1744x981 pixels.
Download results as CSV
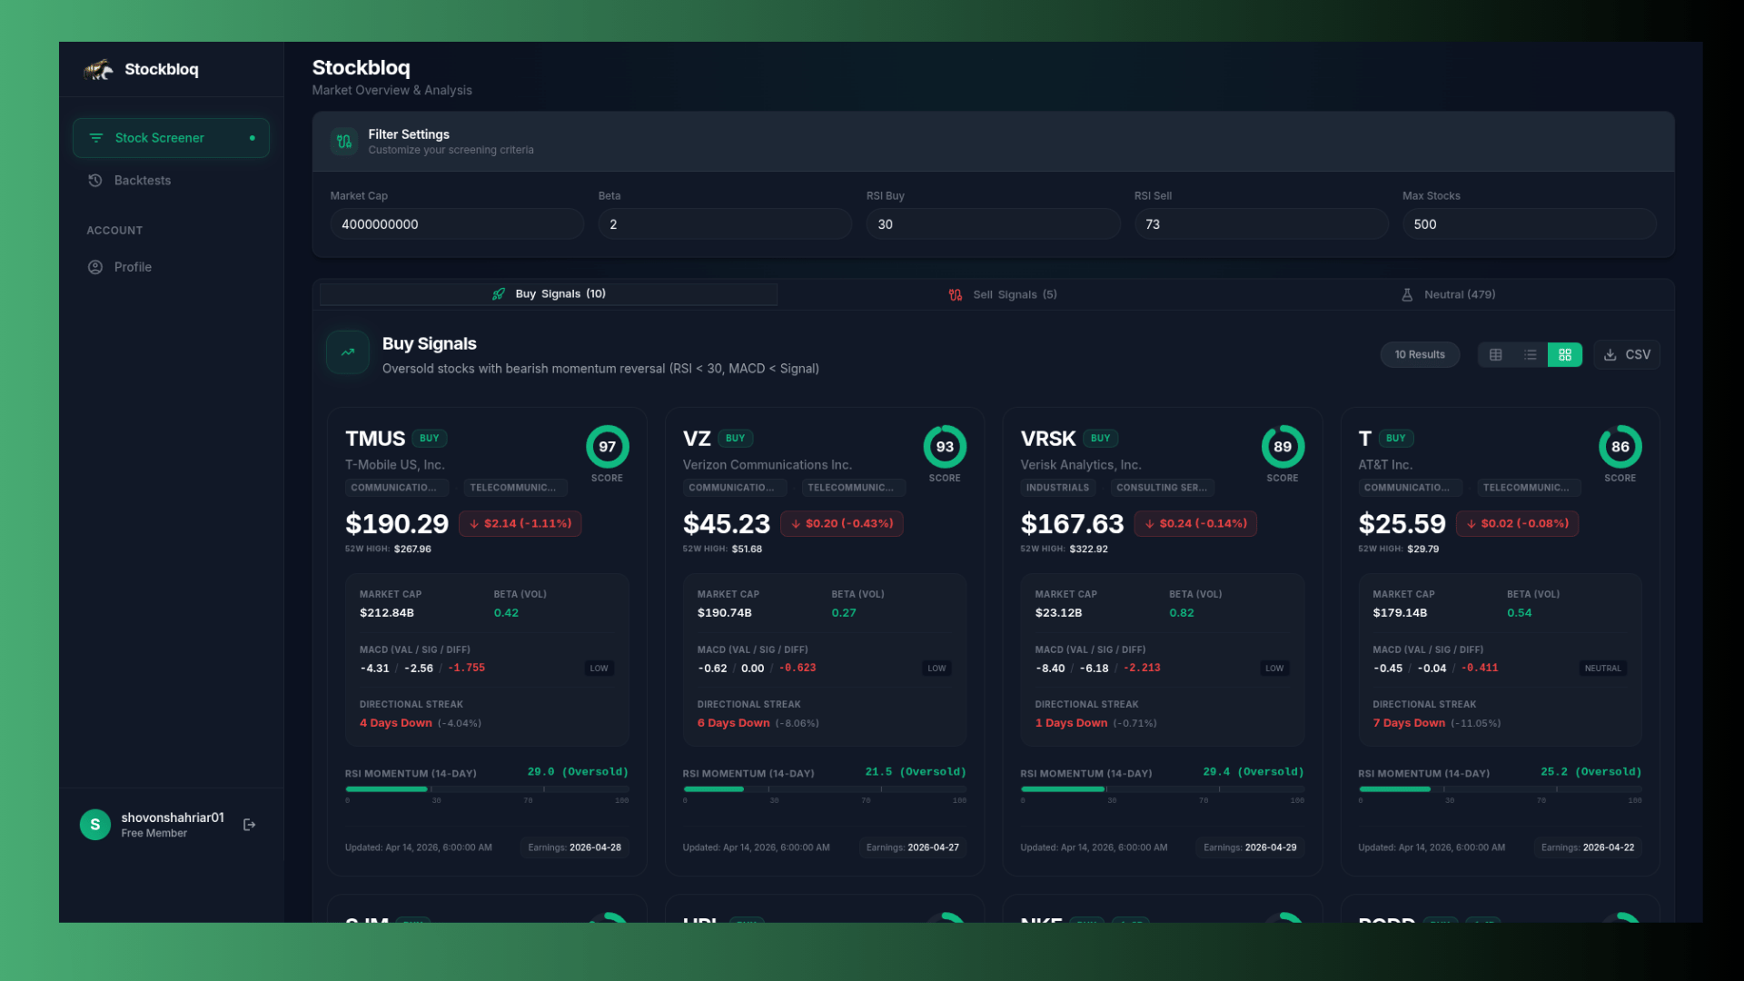point(1627,355)
